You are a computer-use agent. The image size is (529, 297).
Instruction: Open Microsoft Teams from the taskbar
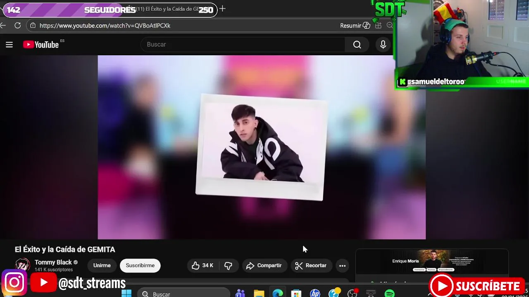point(240,294)
